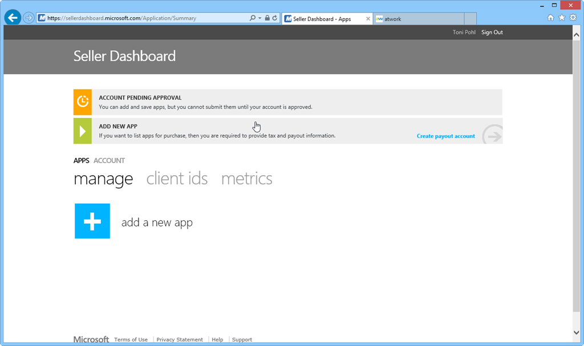Click the Microsoft logo in footer
Screen dimensions: 584x346
(x=91, y=339)
